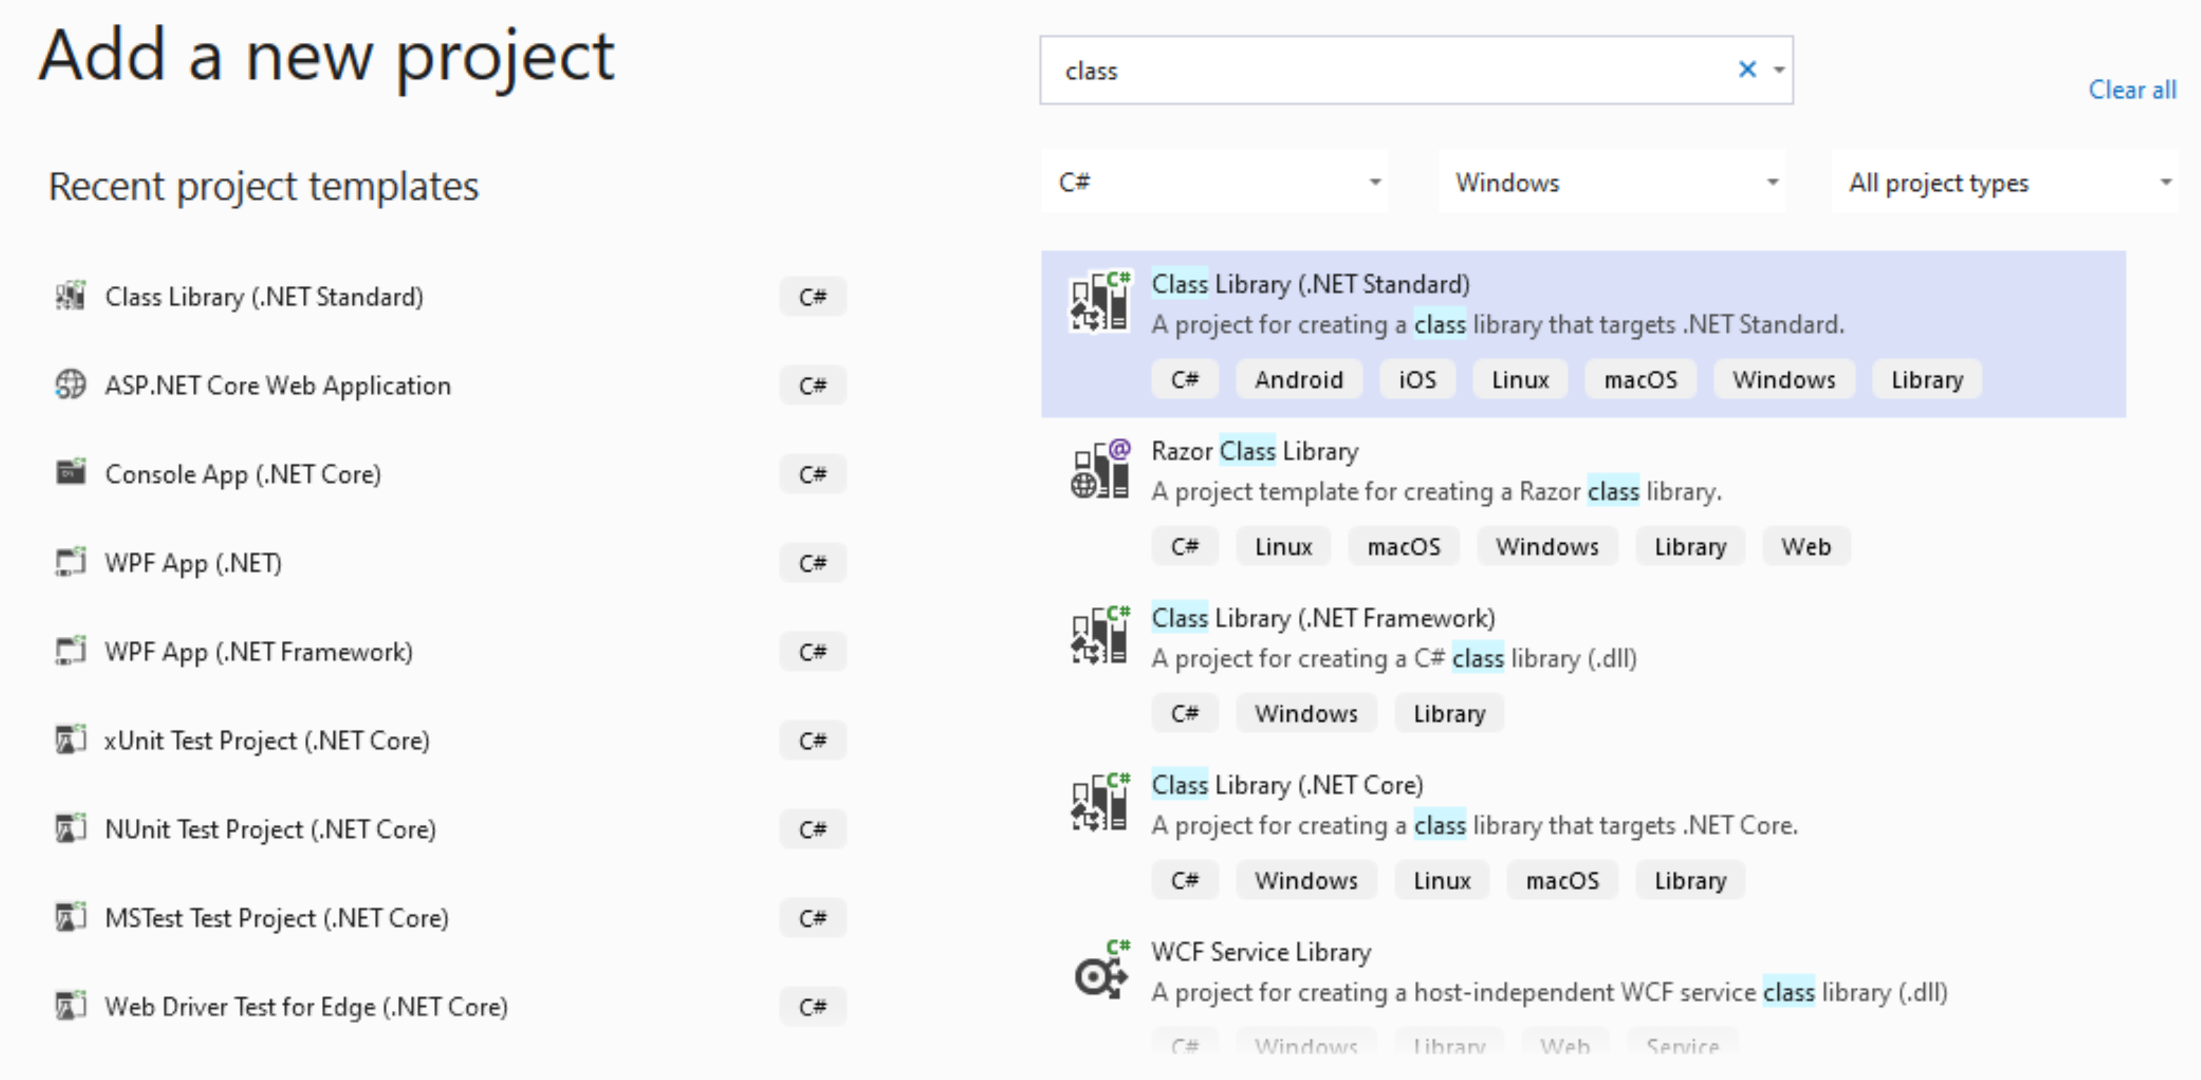Click recent Class Library (.NET Standard) icon

coord(70,296)
